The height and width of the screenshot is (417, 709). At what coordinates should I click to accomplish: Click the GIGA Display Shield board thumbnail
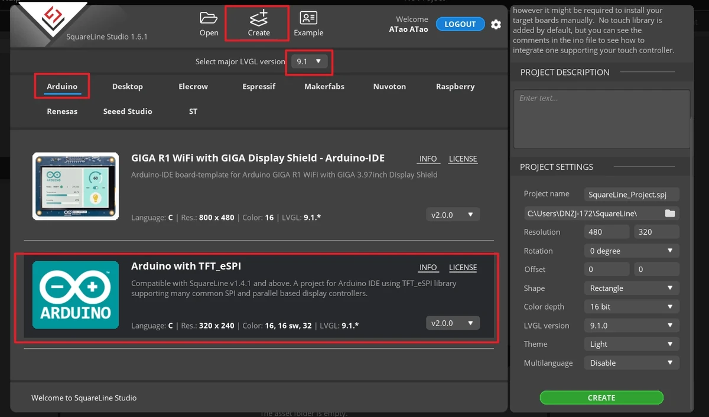tap(76, 186)
